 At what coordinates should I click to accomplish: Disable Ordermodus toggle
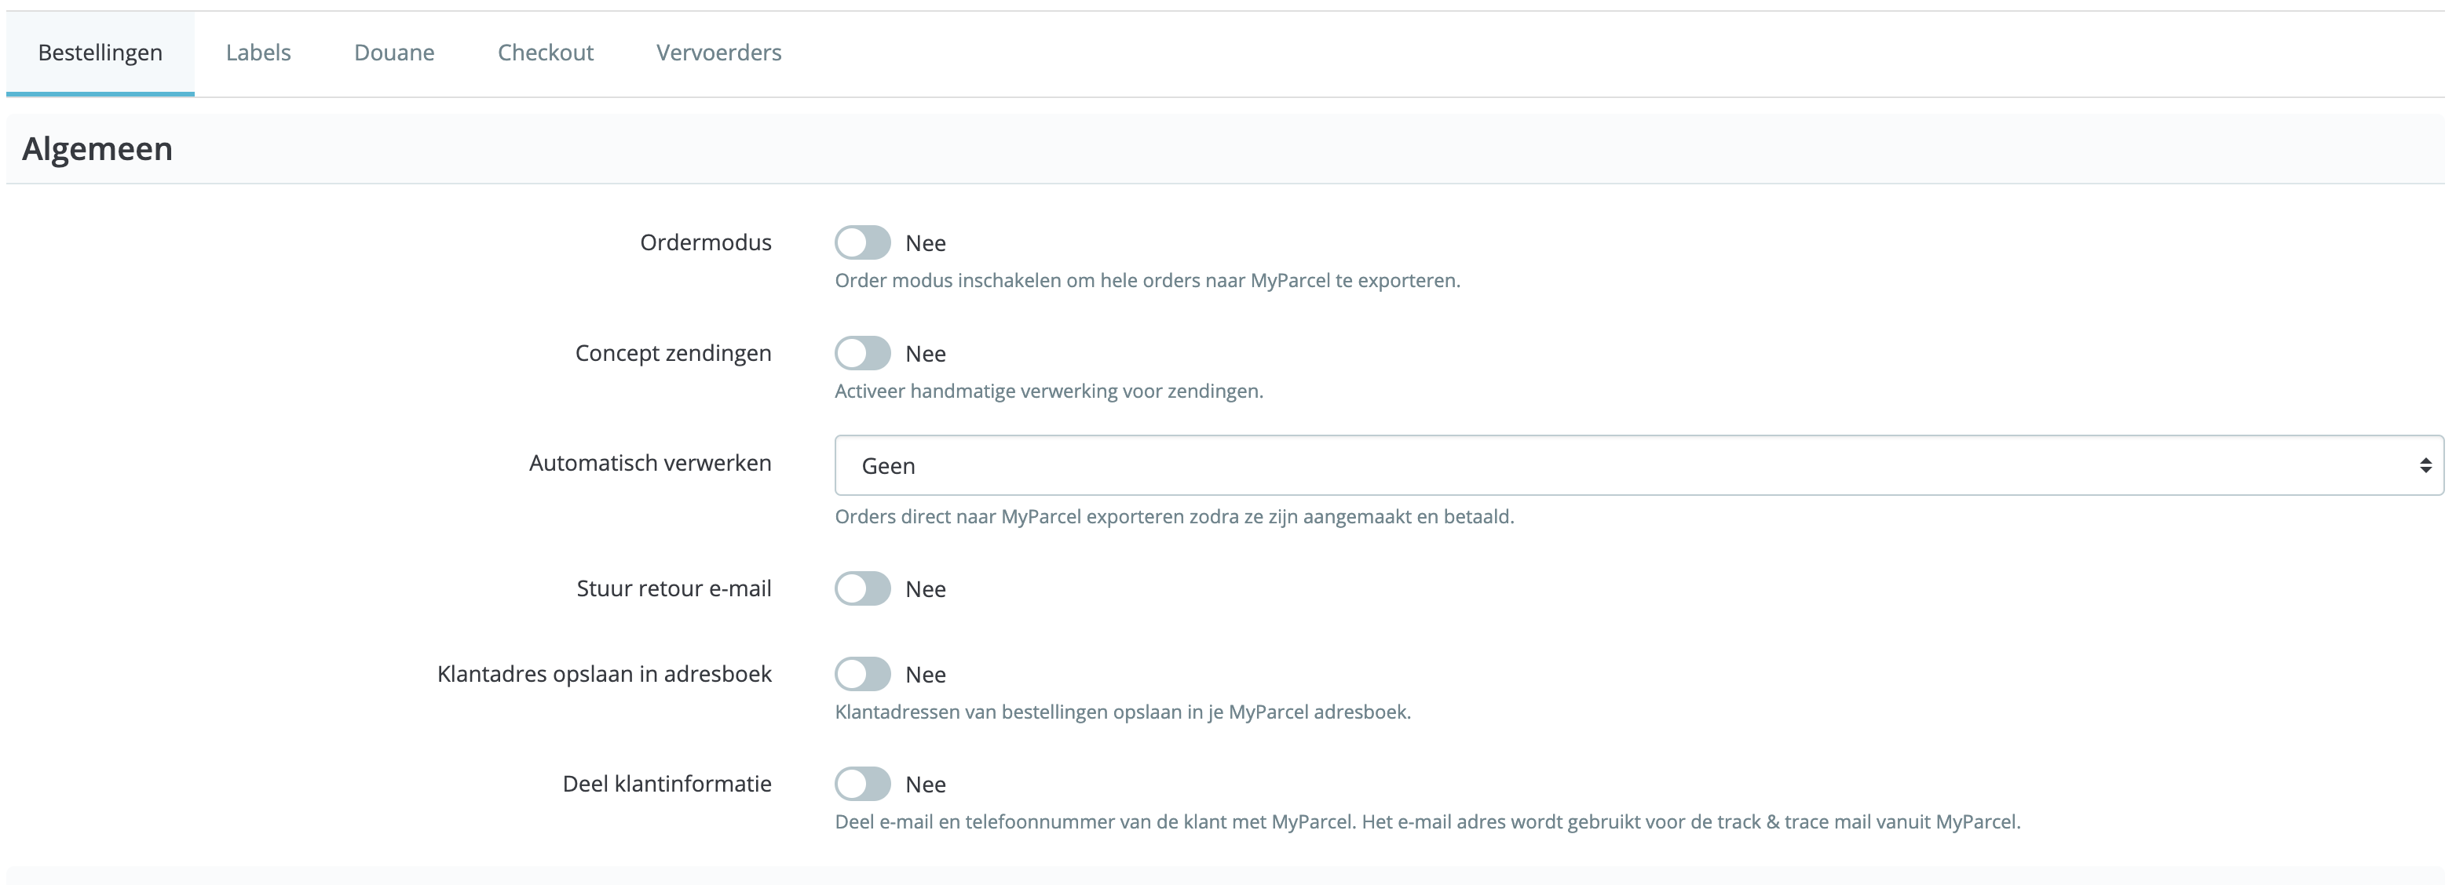[x=863, y=243]
